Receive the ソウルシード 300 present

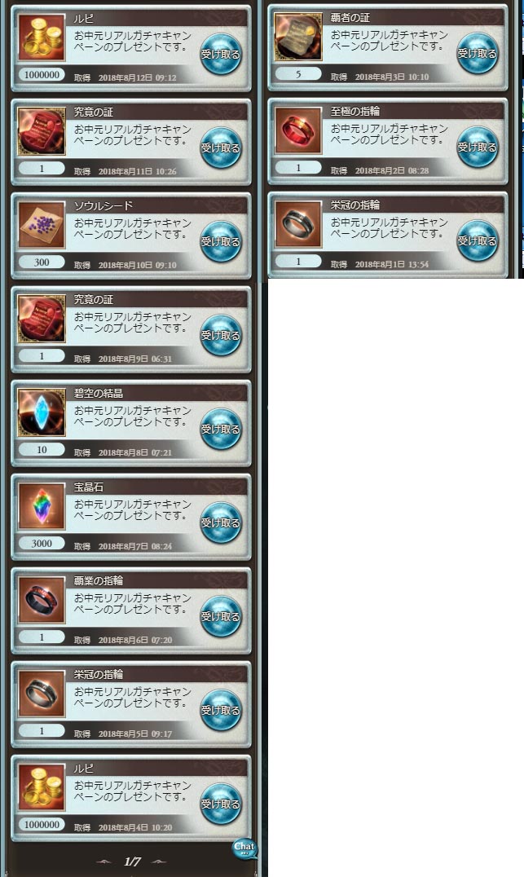(x=221, y=241)
